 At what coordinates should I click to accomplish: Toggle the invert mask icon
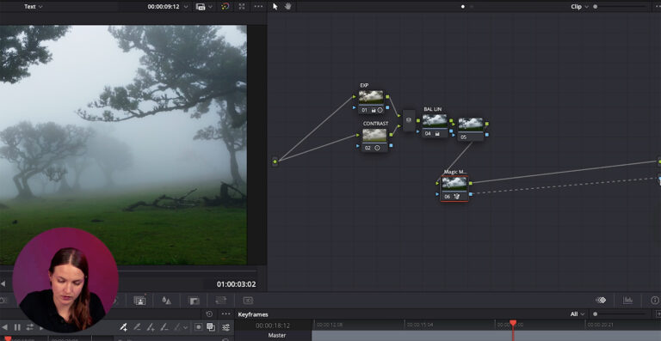pyautogui.click(x=211, y=326)
